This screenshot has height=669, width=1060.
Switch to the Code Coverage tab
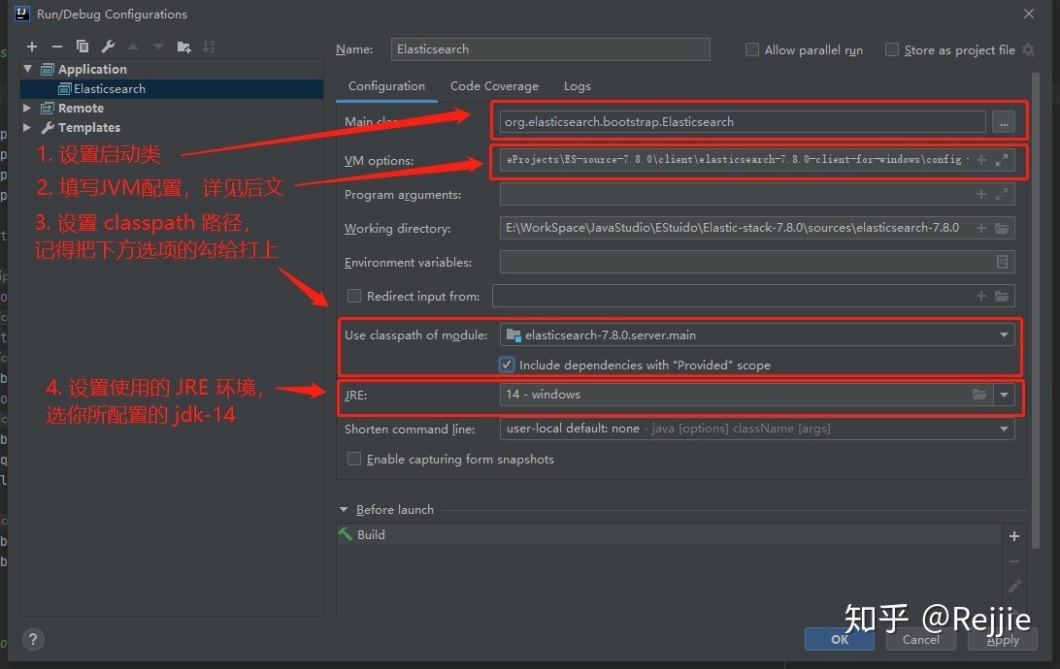click(494, 86)
